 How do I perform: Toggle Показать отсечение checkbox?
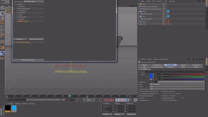pyautogui.click(x=183, y=96)
